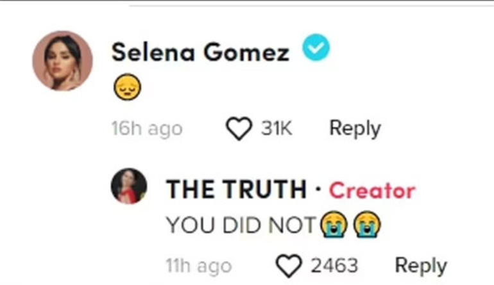Open the Selena Gomez username link
This screenshot has width=494, height=285.
click(x=200, y=52)
